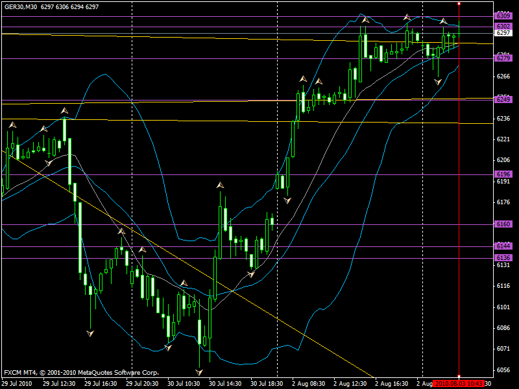519x389 pixels.
Task: Click the red 2010.08.03 10:43 time marker
Action: (459, 384)
